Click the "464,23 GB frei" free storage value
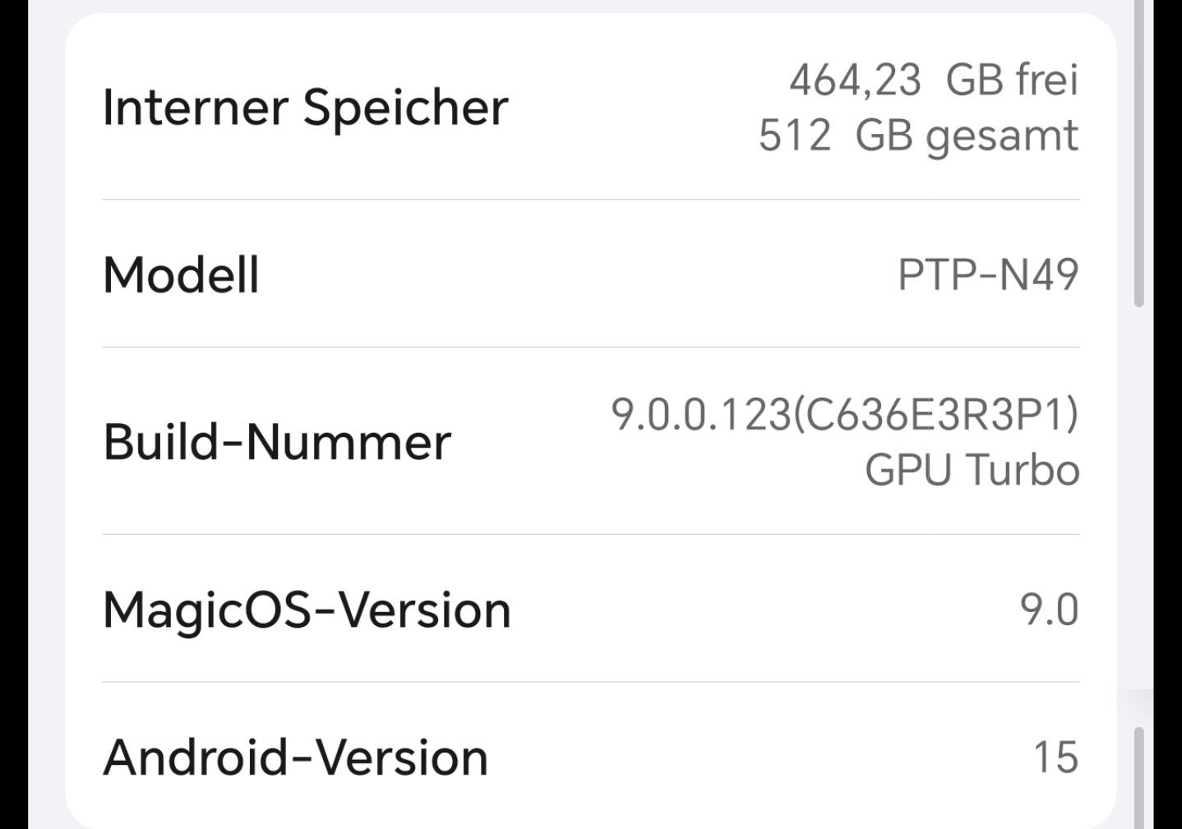This screenshot has height=829, width=1182. point(933,81)
